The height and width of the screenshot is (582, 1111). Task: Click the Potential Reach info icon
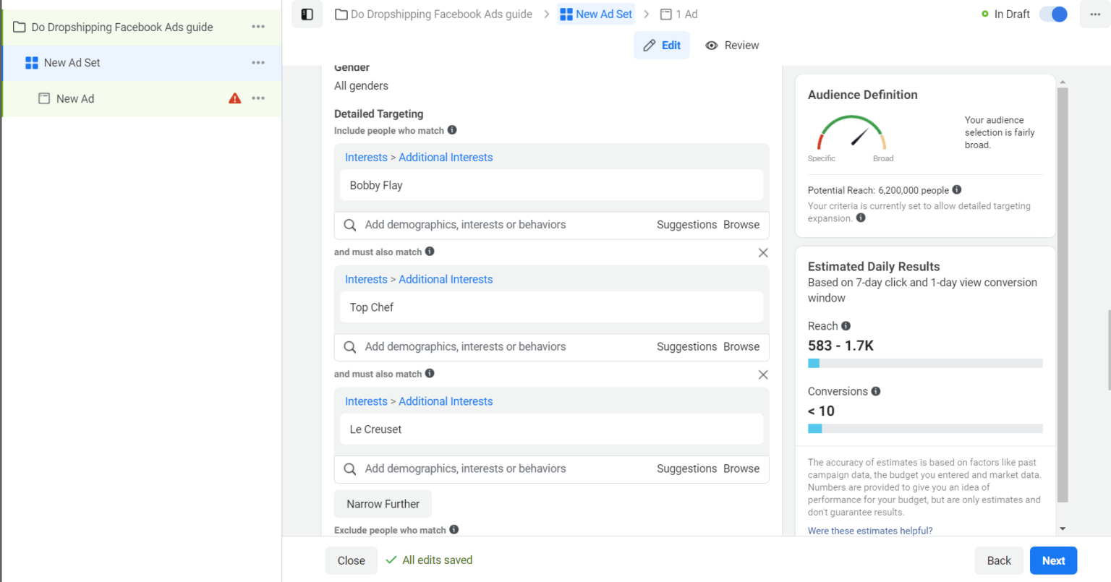956,189
